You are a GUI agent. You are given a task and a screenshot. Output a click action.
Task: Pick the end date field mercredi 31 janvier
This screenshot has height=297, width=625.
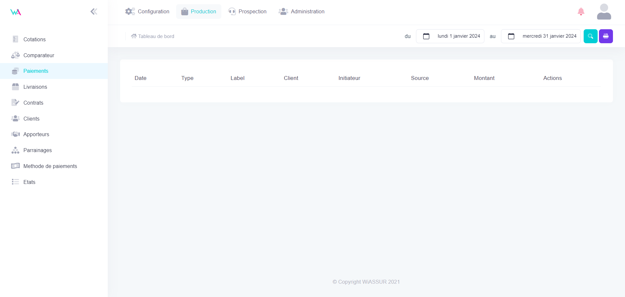click(549, 36)
